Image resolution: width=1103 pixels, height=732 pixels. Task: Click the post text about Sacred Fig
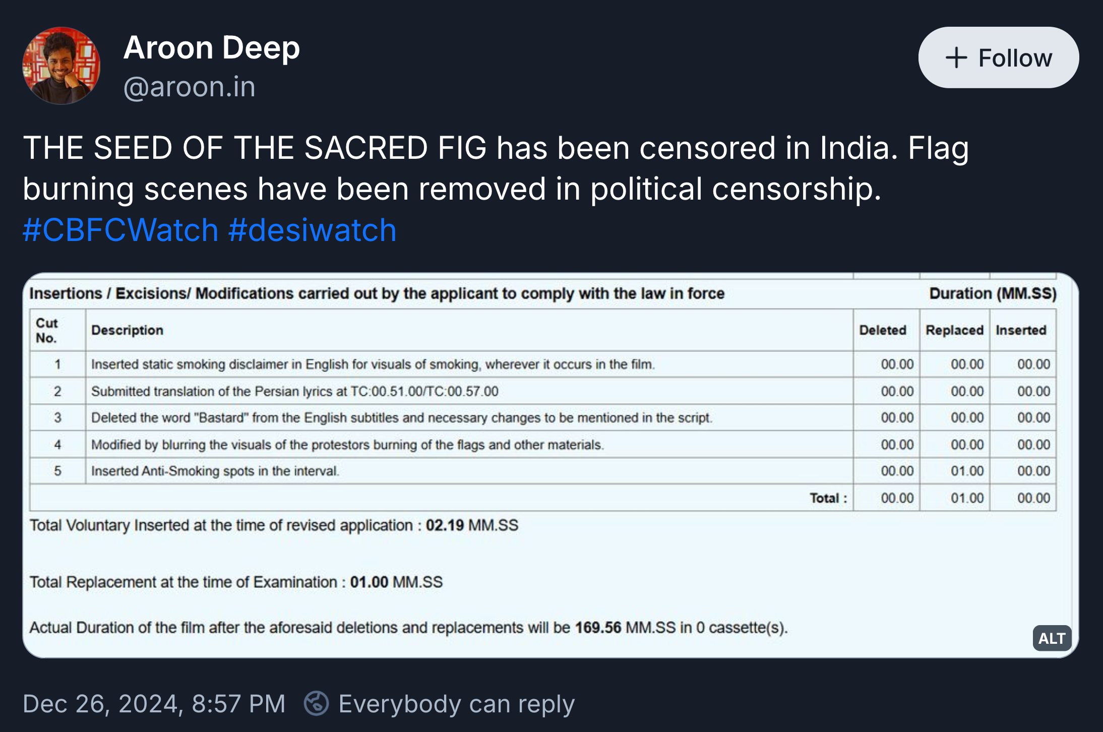click(496, 168)
